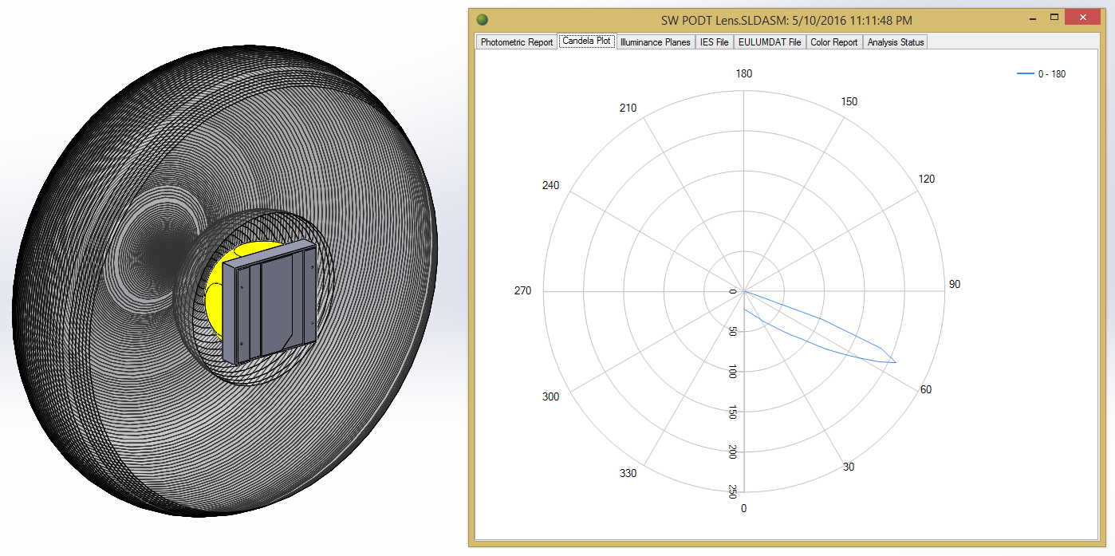The height and width of the screenshot is (556, 1115).
Task: Select the IES File tab
Action: (714, 41)
